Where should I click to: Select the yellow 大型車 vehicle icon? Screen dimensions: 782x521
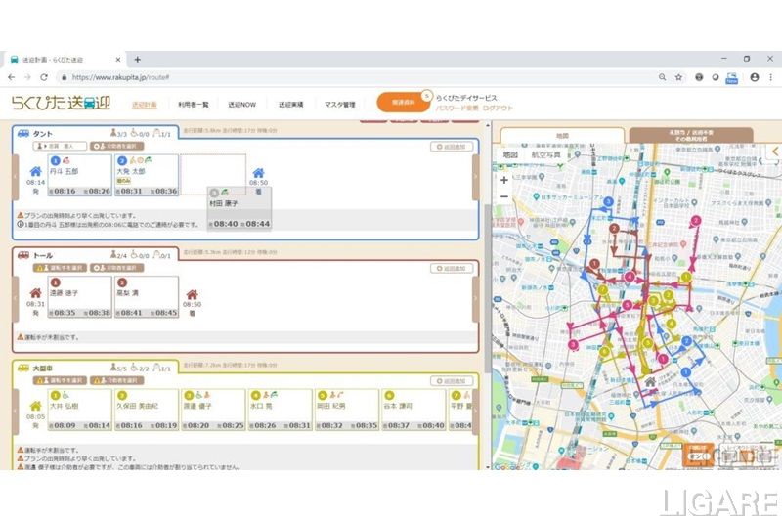tap(23, 367)
